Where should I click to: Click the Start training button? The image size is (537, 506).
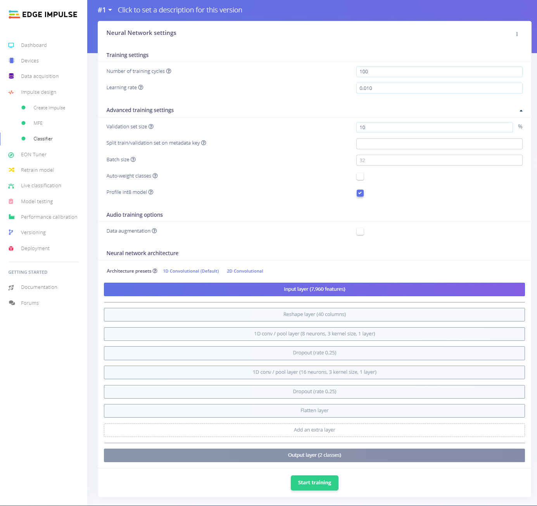[314, 483]
